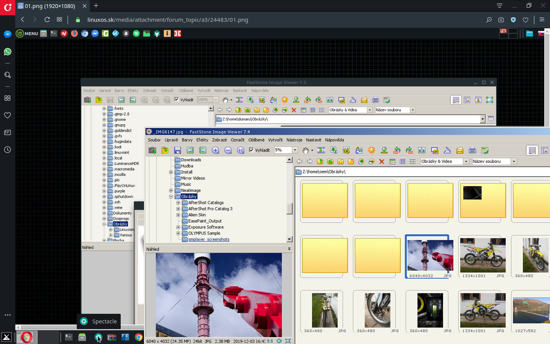Screen dimensions: 550x344
Task: Expand the Install folder in 7.4 tree
Action: click(171, 172)
